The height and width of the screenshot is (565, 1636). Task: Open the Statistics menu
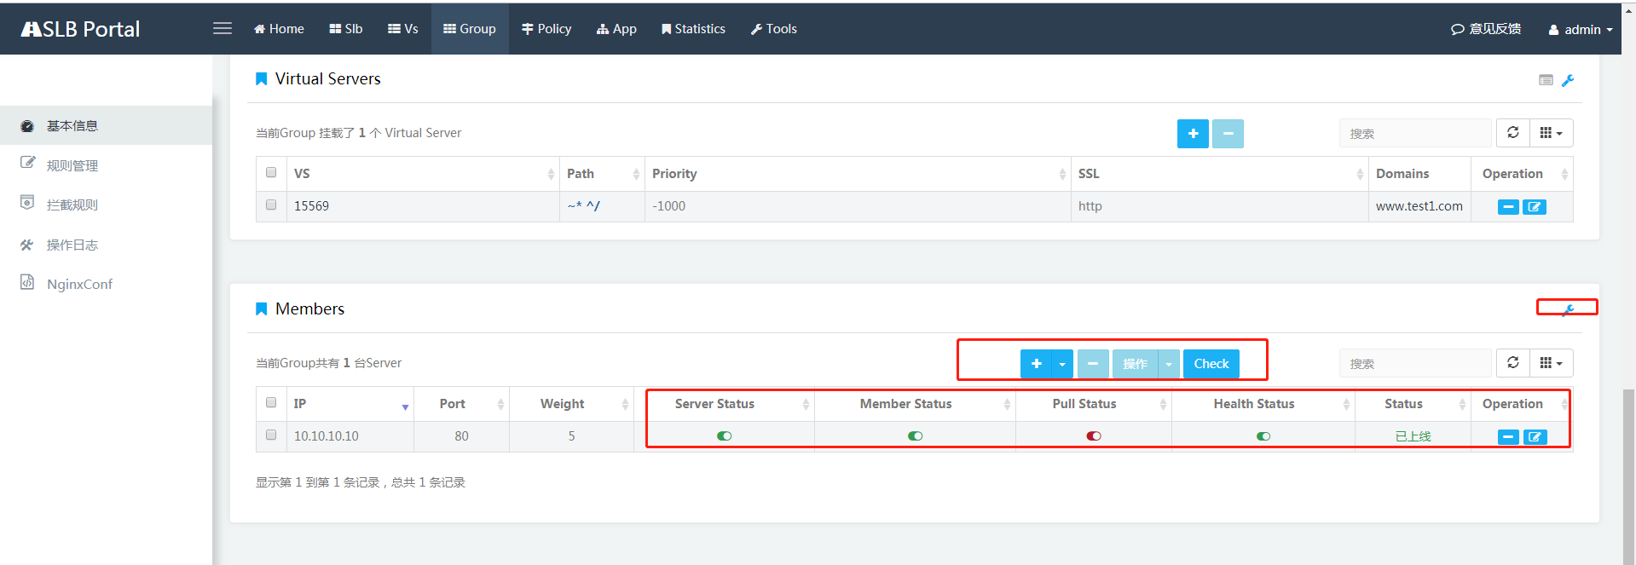[x=693, y=29]
